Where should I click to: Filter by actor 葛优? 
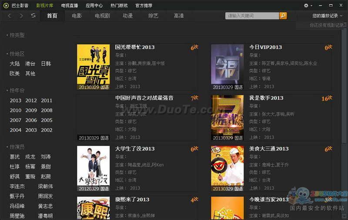pyautogui.click(x=15, y=157)
